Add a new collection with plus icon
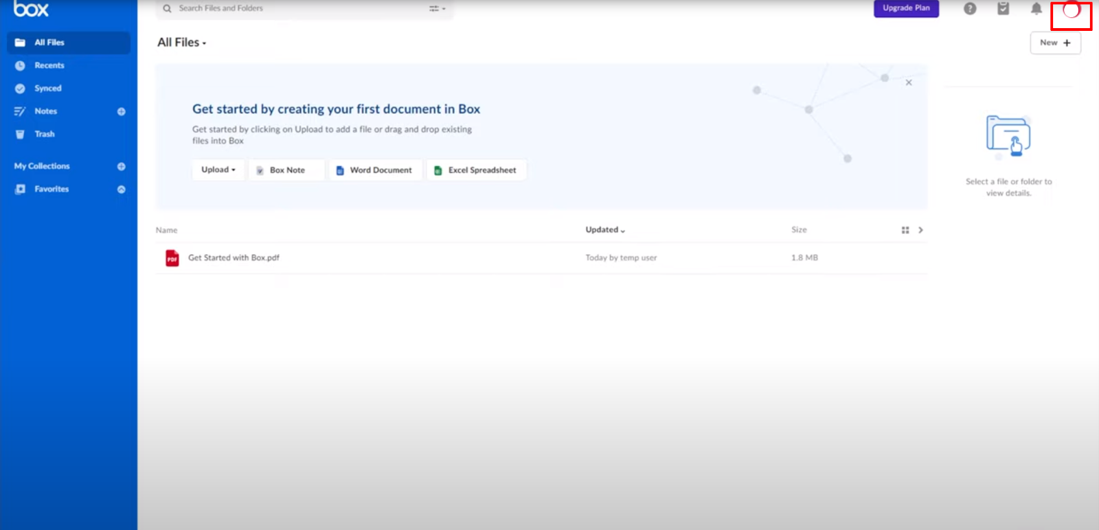Viewport: 1099px width, 530px height. (x=122, y=166)
